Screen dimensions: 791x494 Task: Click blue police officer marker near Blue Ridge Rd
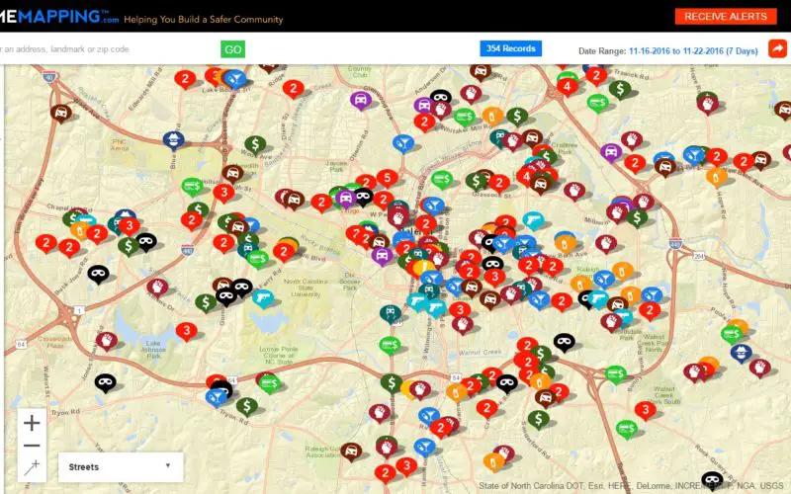pos(174,140)
